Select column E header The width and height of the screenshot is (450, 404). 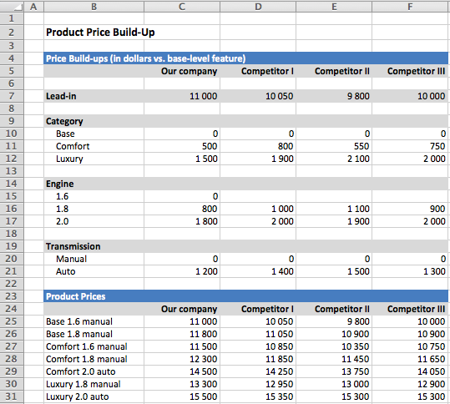click(334, 7)
